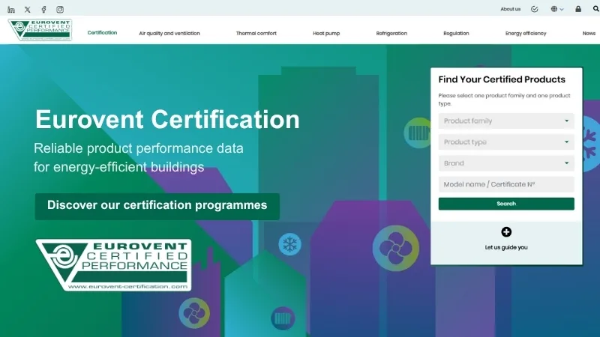600x337 pixels.
Task: Open the Instagram icon link
Action: click(x=60, y=10)
